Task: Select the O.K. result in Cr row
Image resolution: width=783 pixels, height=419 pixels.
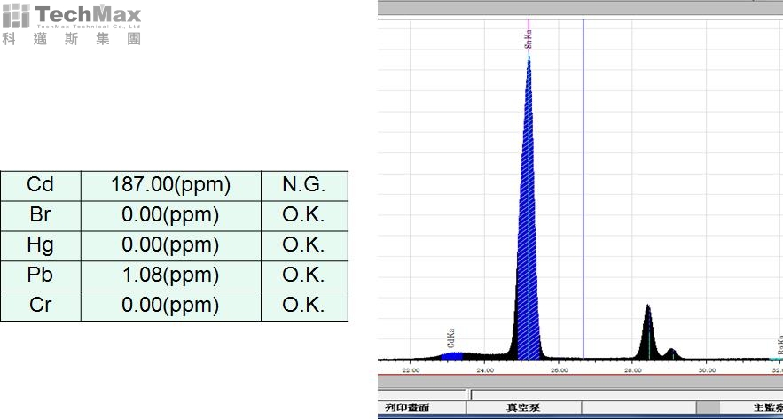Action: pyautogui.click(x=304, y=306)
